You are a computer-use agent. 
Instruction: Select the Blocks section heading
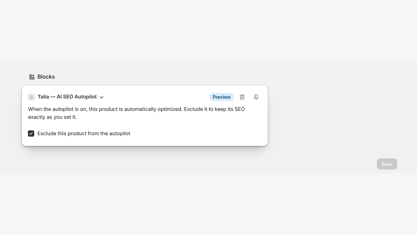click(46, 77)
